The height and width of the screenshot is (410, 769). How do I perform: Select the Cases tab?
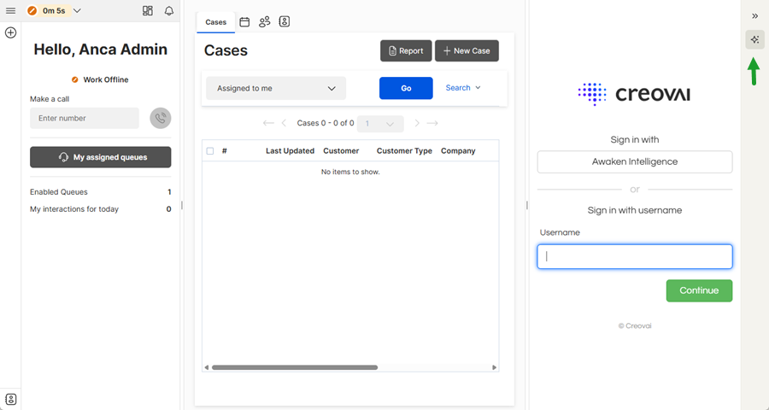[x=216, y=22]
